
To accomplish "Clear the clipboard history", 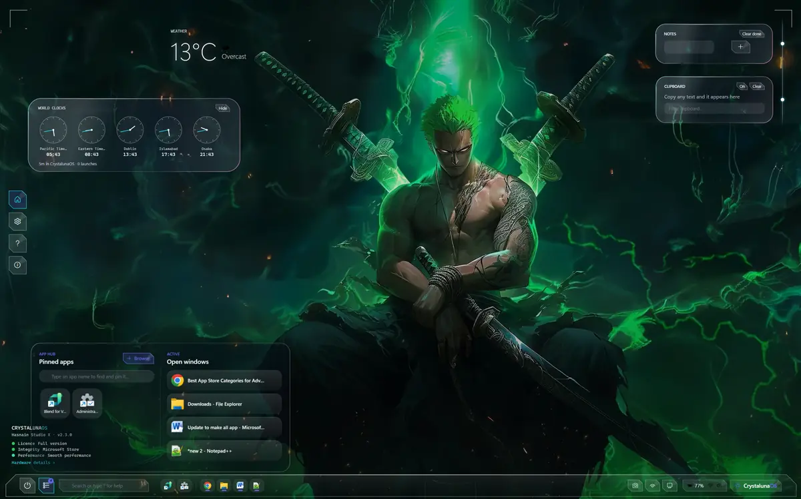I will [757, 86].
